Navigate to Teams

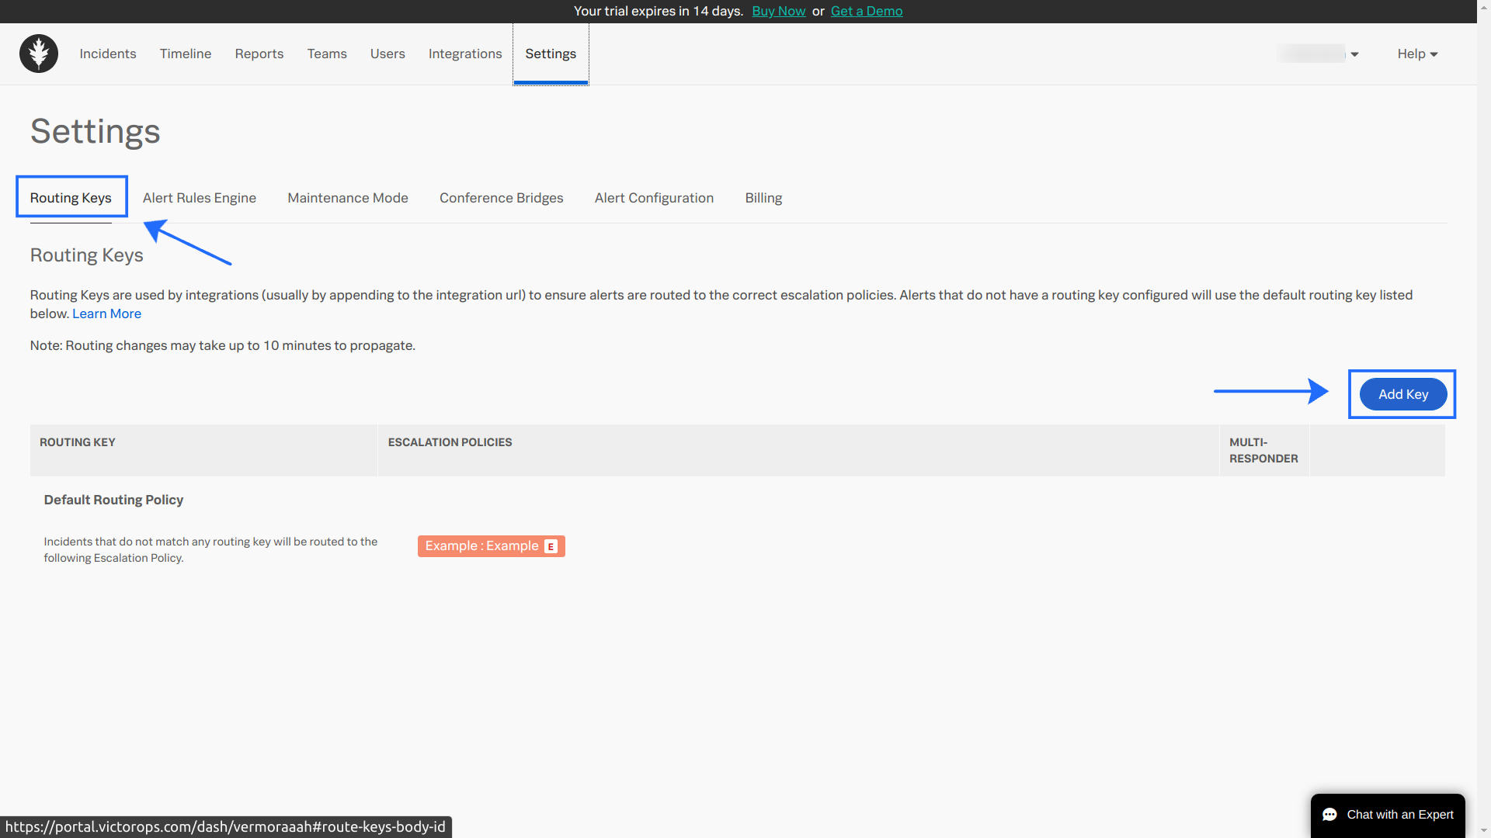pyautogui.click(x=327, y=54)
